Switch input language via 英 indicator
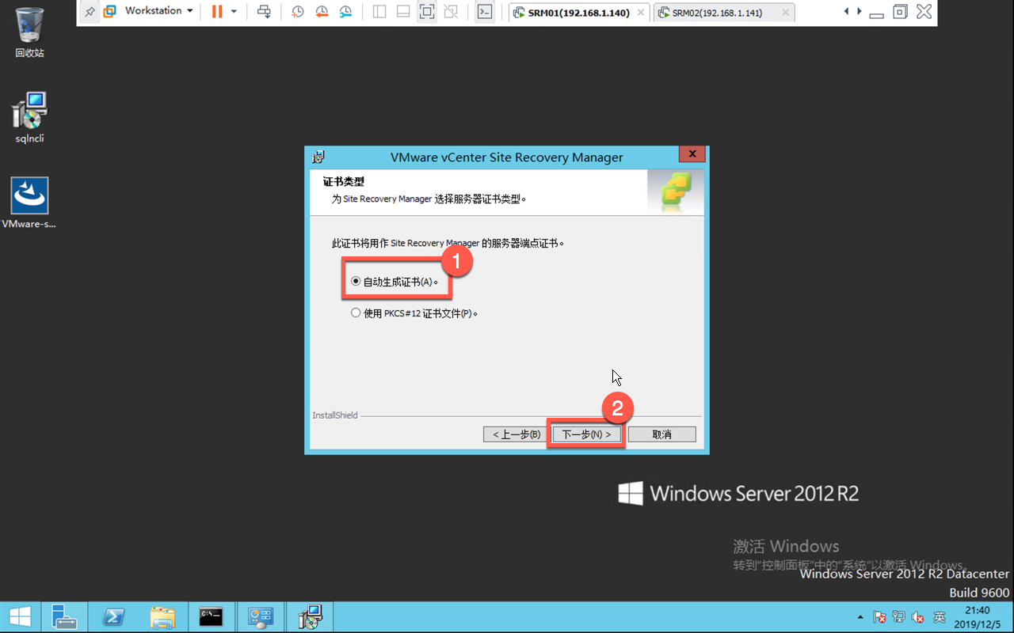 [x=939, y=617]
